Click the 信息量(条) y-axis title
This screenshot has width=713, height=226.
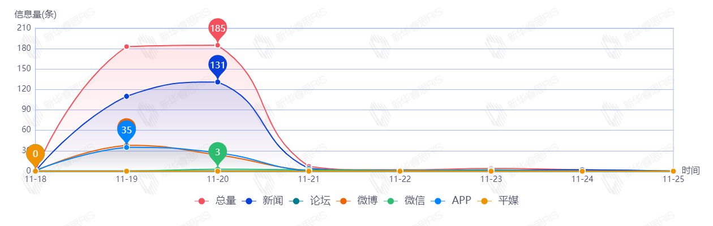pyautogui.click(x=35, y=15)
